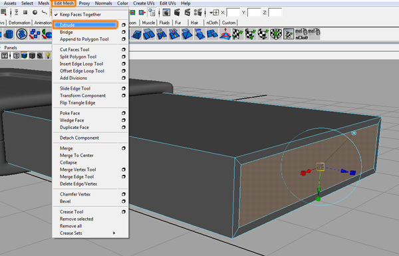Viewport: 399px width, 256px height.
Task: Open Extrude option box
Action: 124,25
